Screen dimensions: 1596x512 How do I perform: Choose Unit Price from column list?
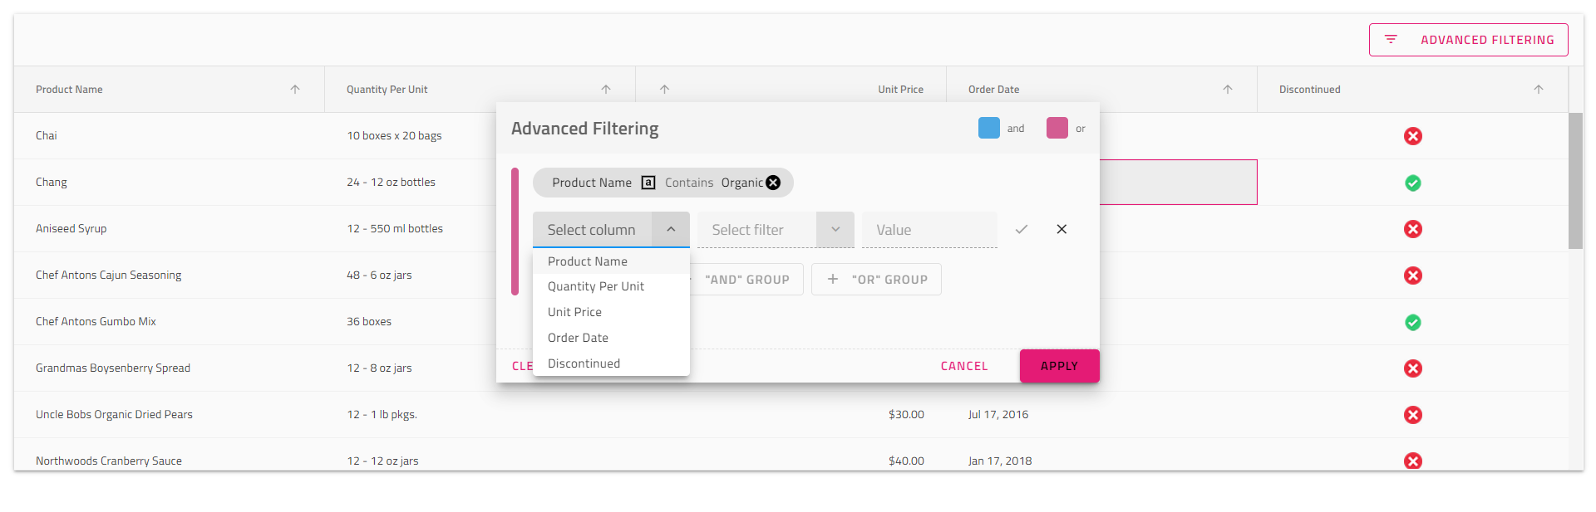pos(574,312)
